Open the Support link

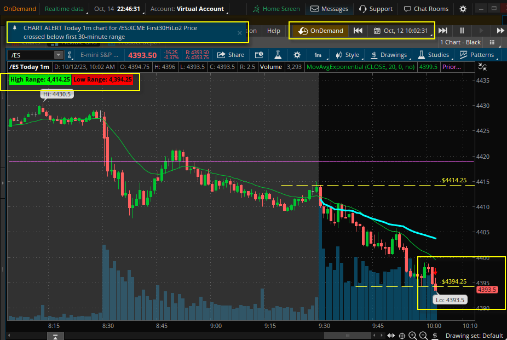click(x=376, y=9)
